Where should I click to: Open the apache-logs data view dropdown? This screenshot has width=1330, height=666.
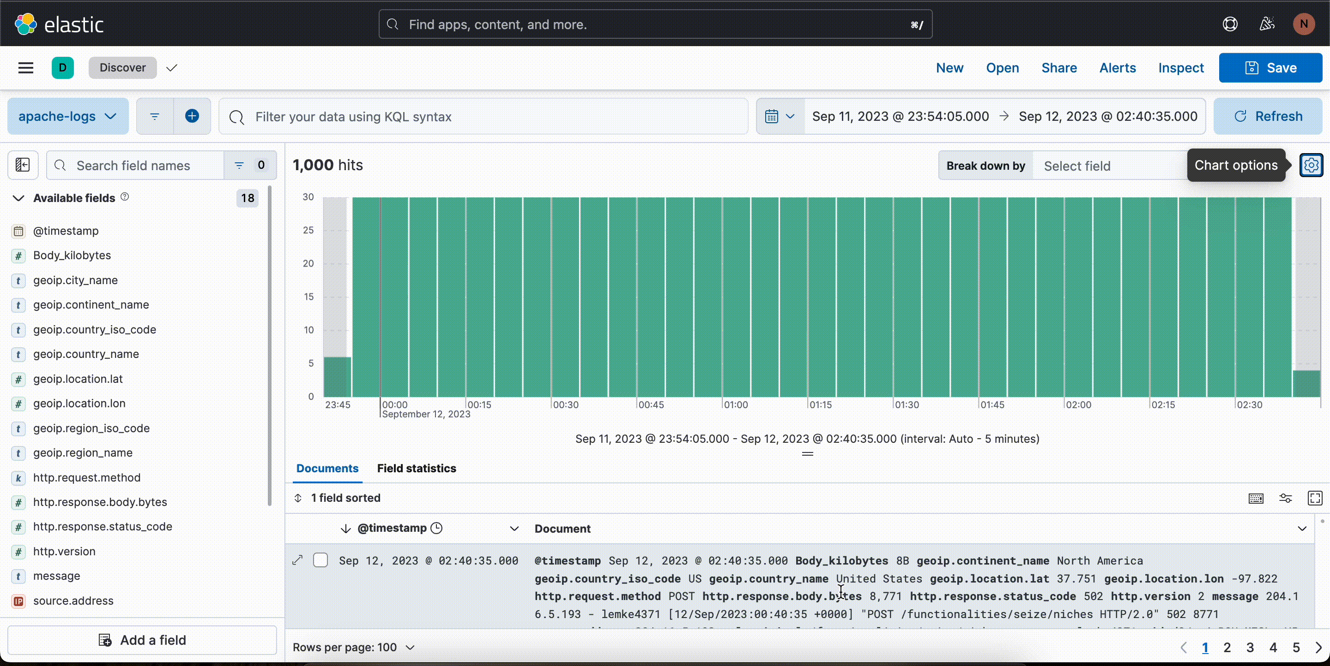click(x=67, y=117)
